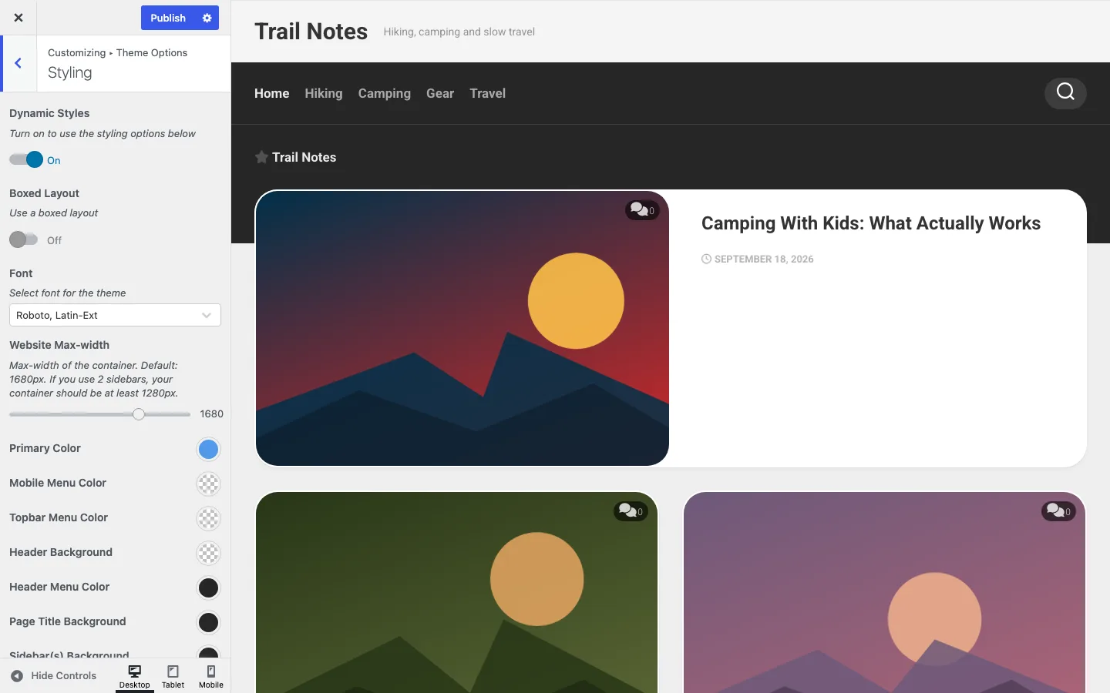
Task: Open publish settings gear icon
Action: [x=207, y=18]
